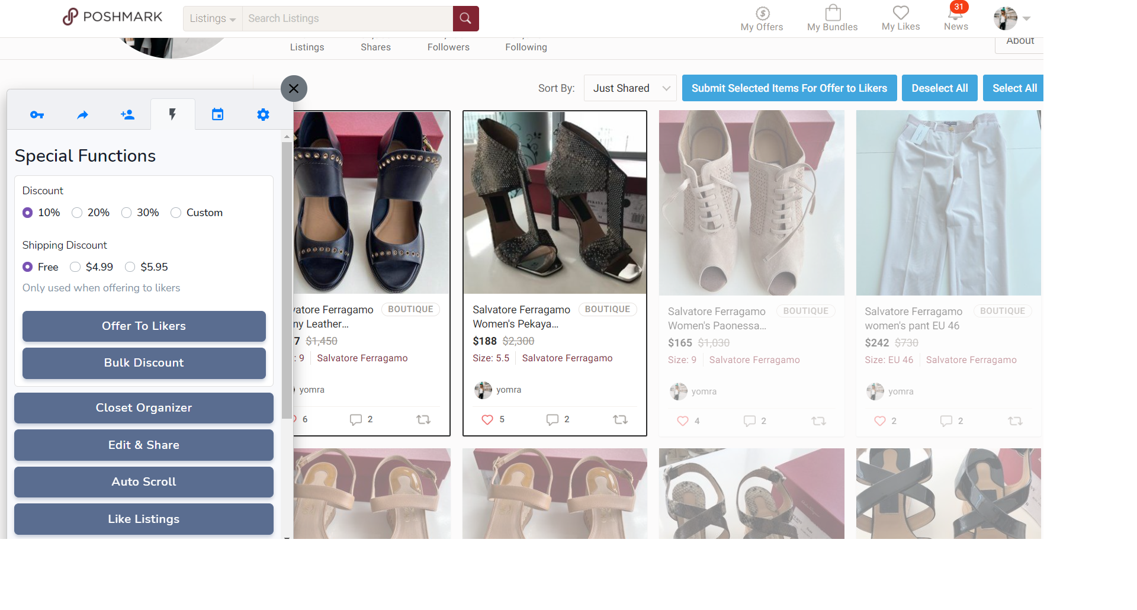
Task: Open the add-follower person tab icon
Action: click(127, 115)
